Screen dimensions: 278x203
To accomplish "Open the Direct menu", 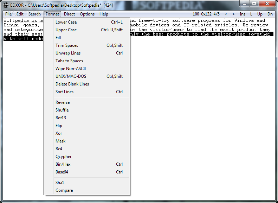I will (69, 14).
